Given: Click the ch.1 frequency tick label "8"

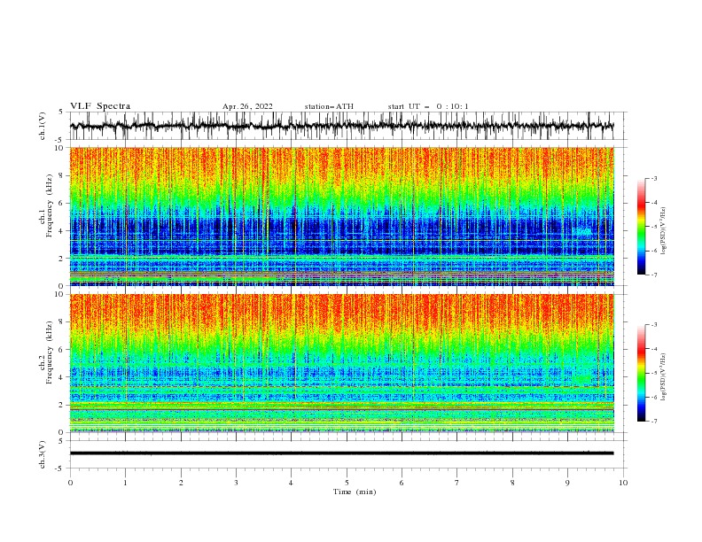Looking at the screenshot, I should (x=62, y=175).
